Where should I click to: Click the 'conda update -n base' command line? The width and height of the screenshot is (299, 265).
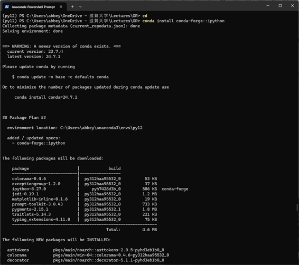pos(60,77)
